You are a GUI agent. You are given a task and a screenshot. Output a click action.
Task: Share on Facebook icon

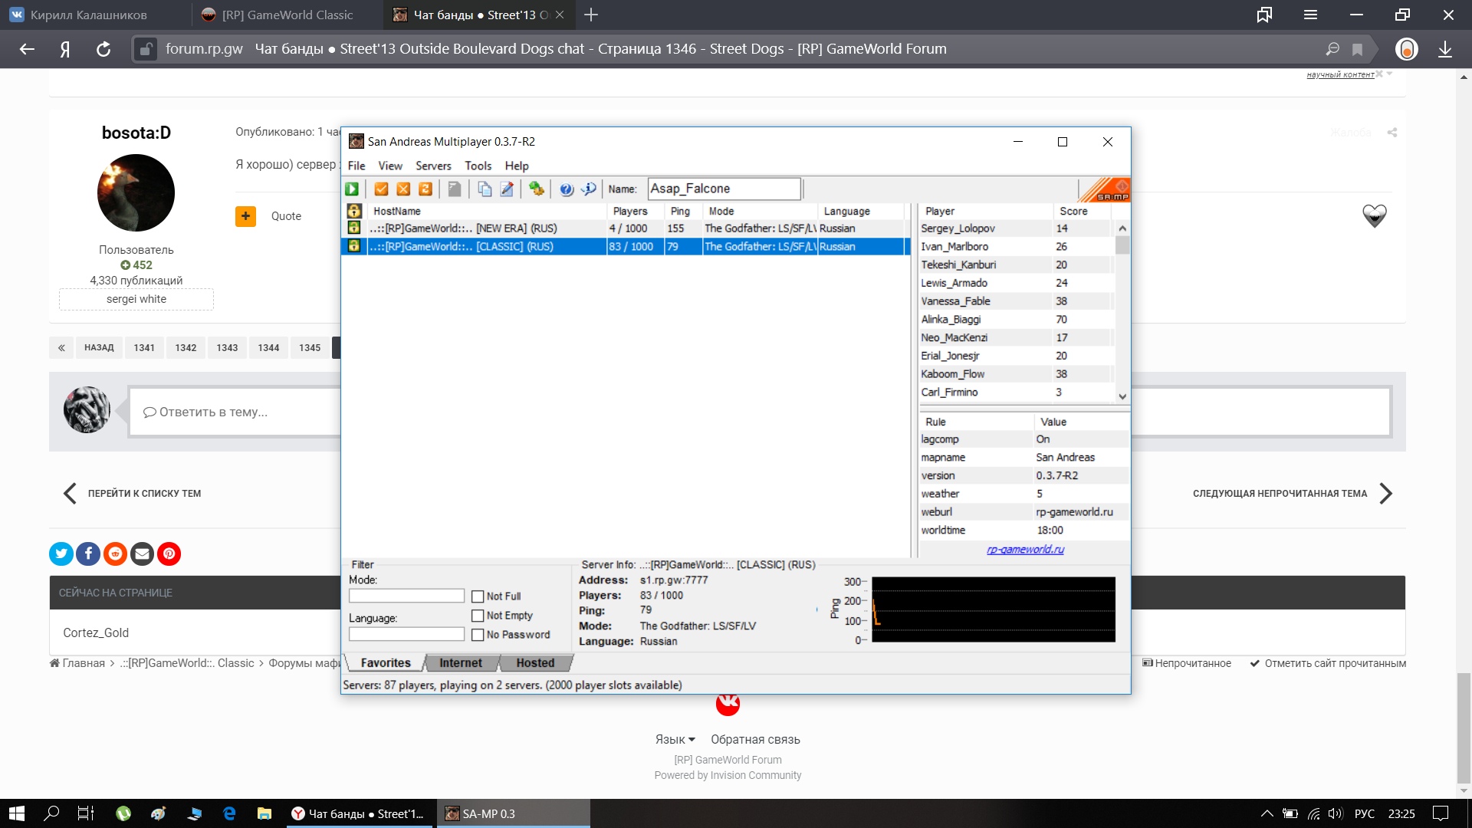88,554
